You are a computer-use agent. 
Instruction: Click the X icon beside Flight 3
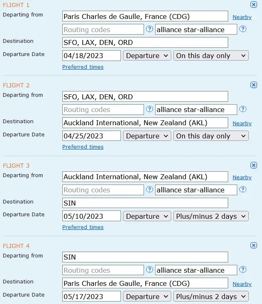254,165
